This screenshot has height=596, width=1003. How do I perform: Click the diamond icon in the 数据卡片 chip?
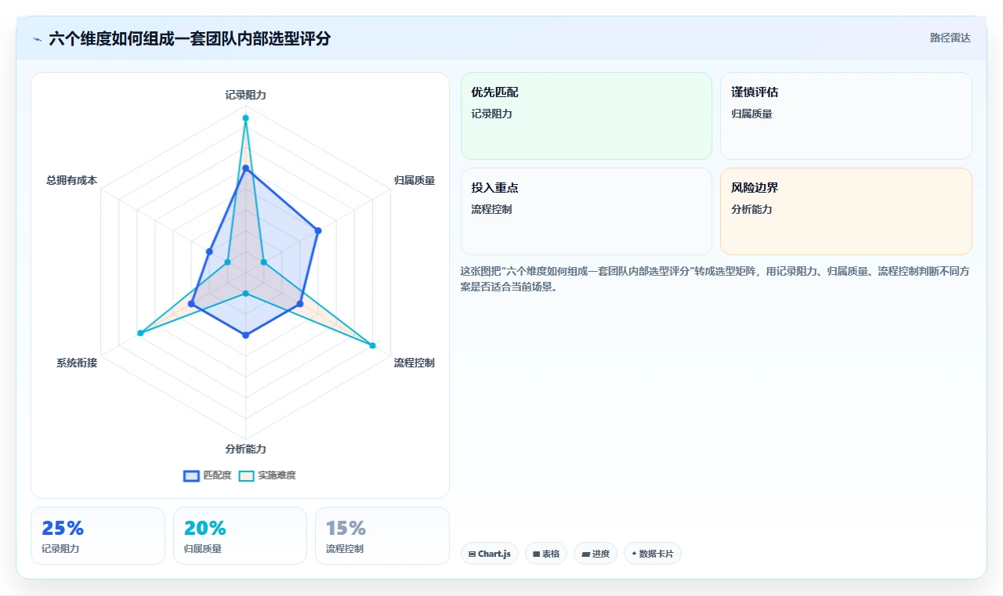point(634,554)
